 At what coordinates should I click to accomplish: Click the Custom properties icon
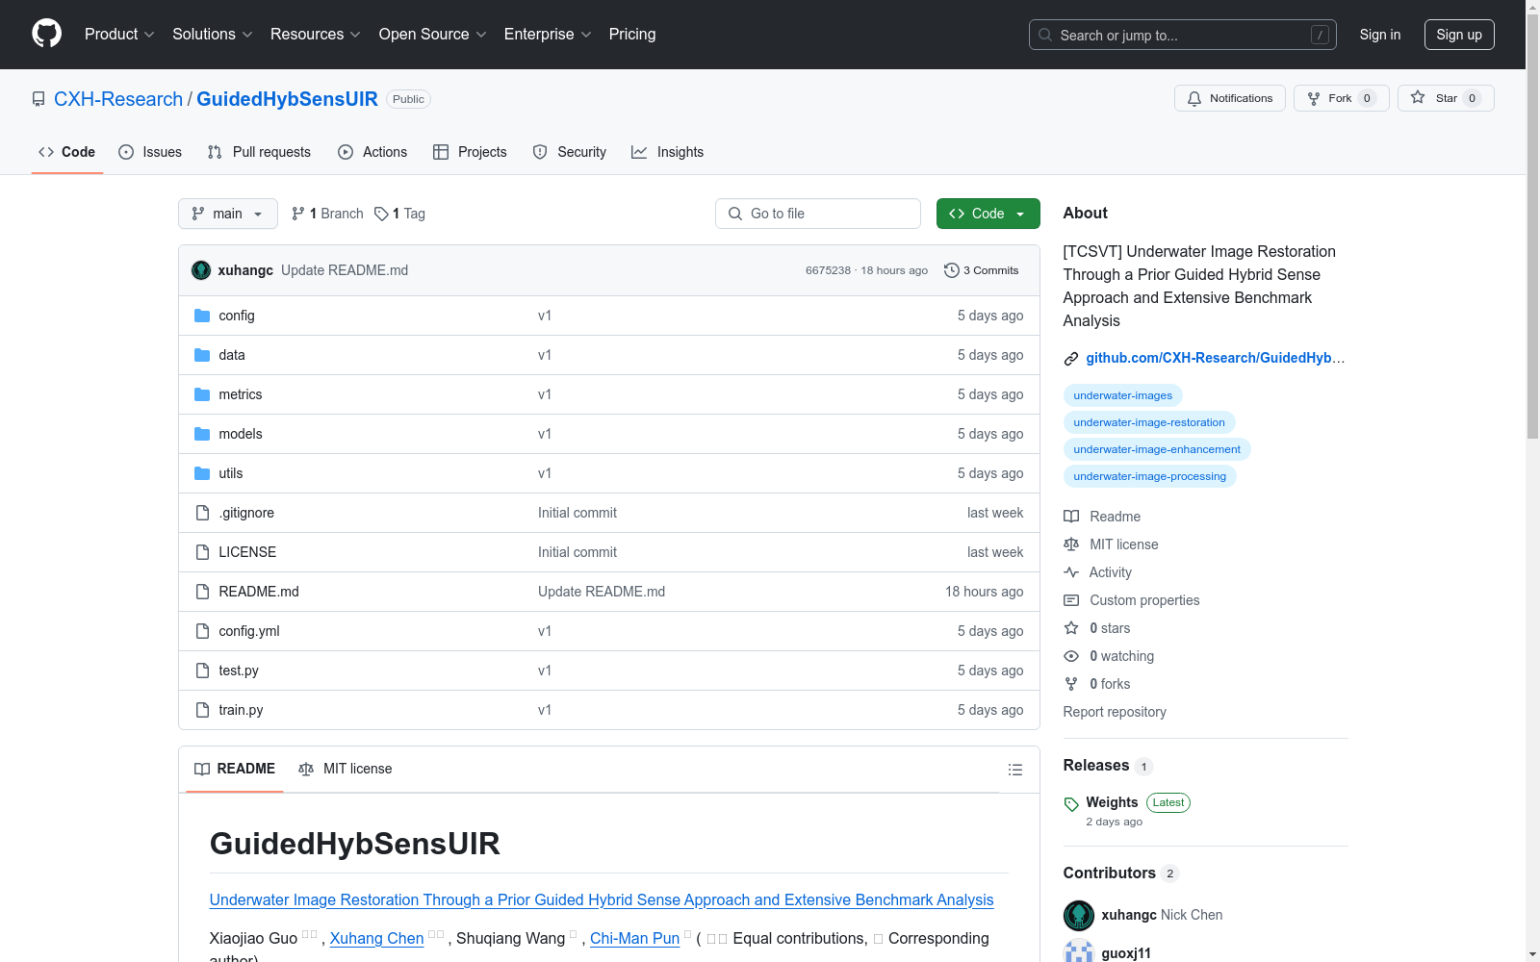coord(1071,600)
